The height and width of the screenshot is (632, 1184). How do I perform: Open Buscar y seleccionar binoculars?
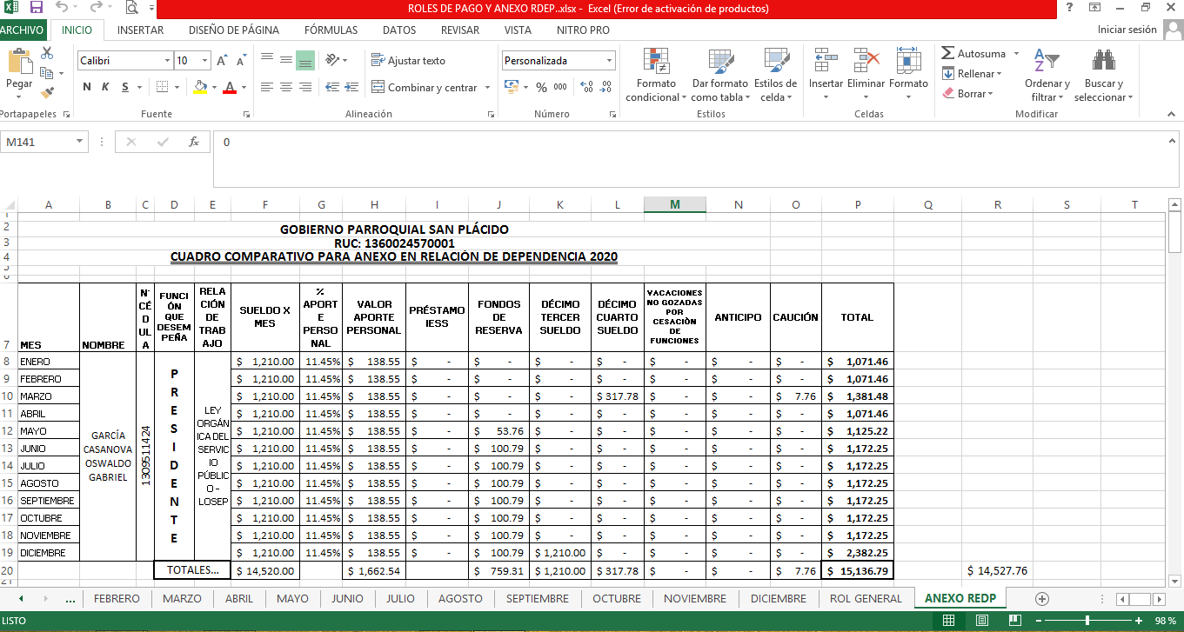click(x=1104, y=61)
